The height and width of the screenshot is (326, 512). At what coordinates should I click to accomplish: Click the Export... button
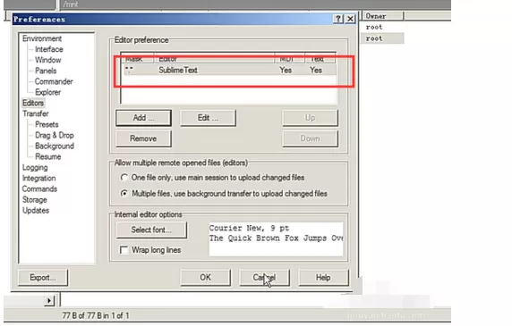(x=43, y=278)
